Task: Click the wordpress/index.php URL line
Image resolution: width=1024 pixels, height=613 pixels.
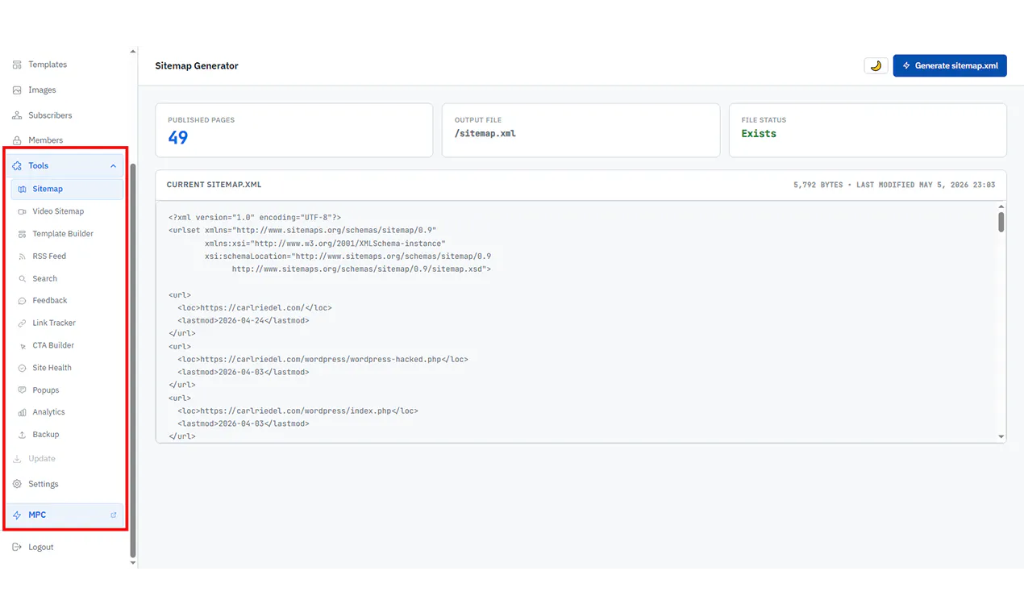Action: coord(298,411)
